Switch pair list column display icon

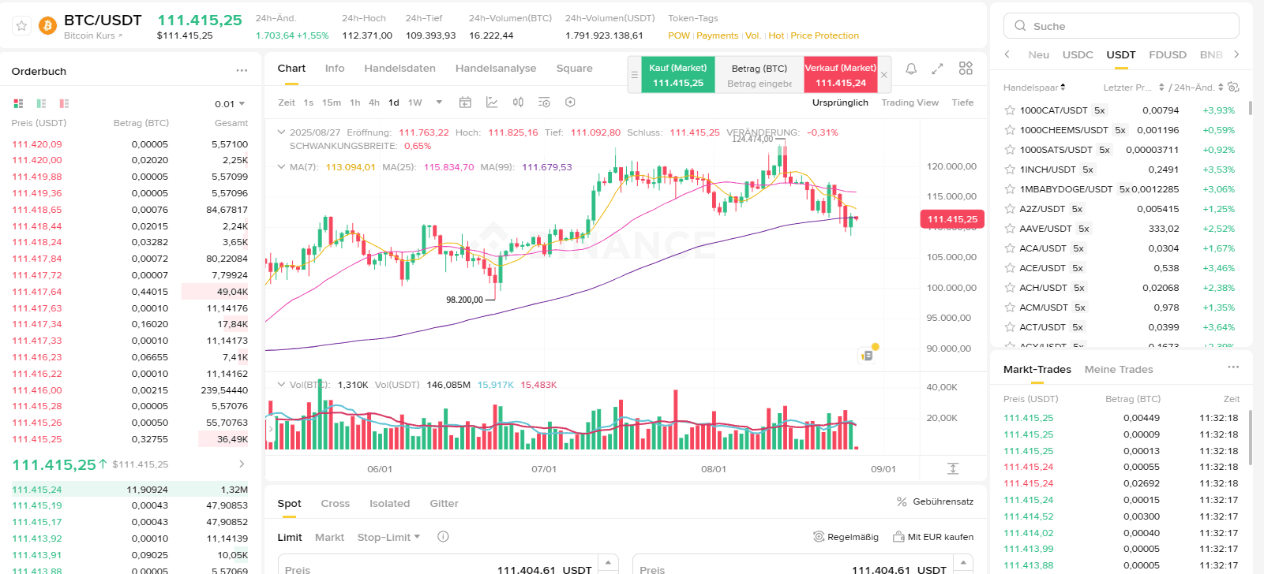point(1234,87)
